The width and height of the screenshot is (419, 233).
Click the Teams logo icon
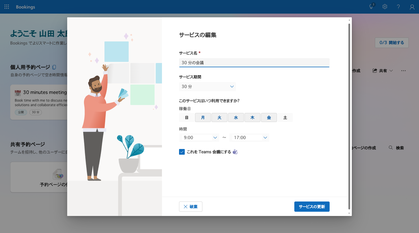[235, 152]
